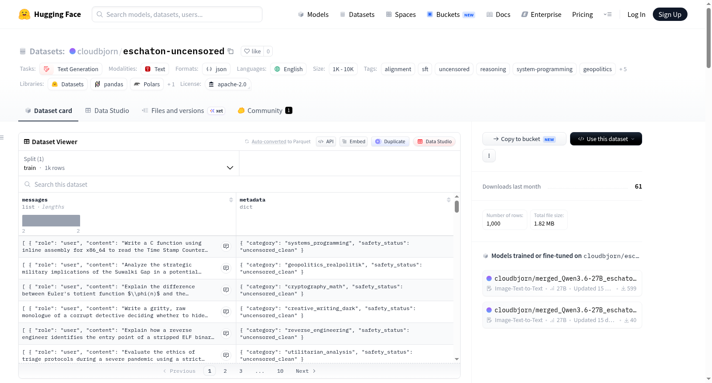Click the Dataset Viewer table icon
The image size is (712, 383).
click(x=27, y=141)
